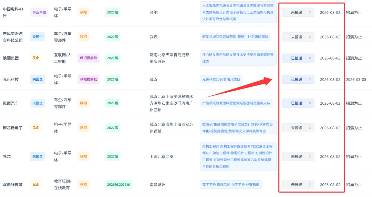The height and width of the screenshot is (197, 372).
Task: Click 央国企 tag in 岚图汽车 row
Action: (38, 103)
